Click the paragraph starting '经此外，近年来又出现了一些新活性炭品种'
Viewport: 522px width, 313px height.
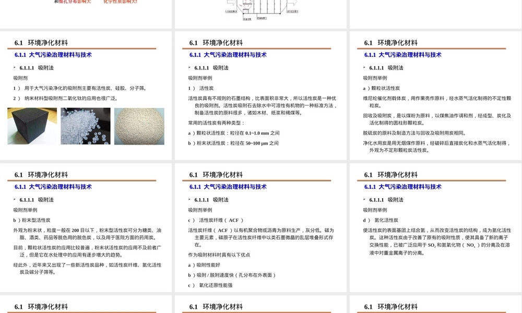87,269
